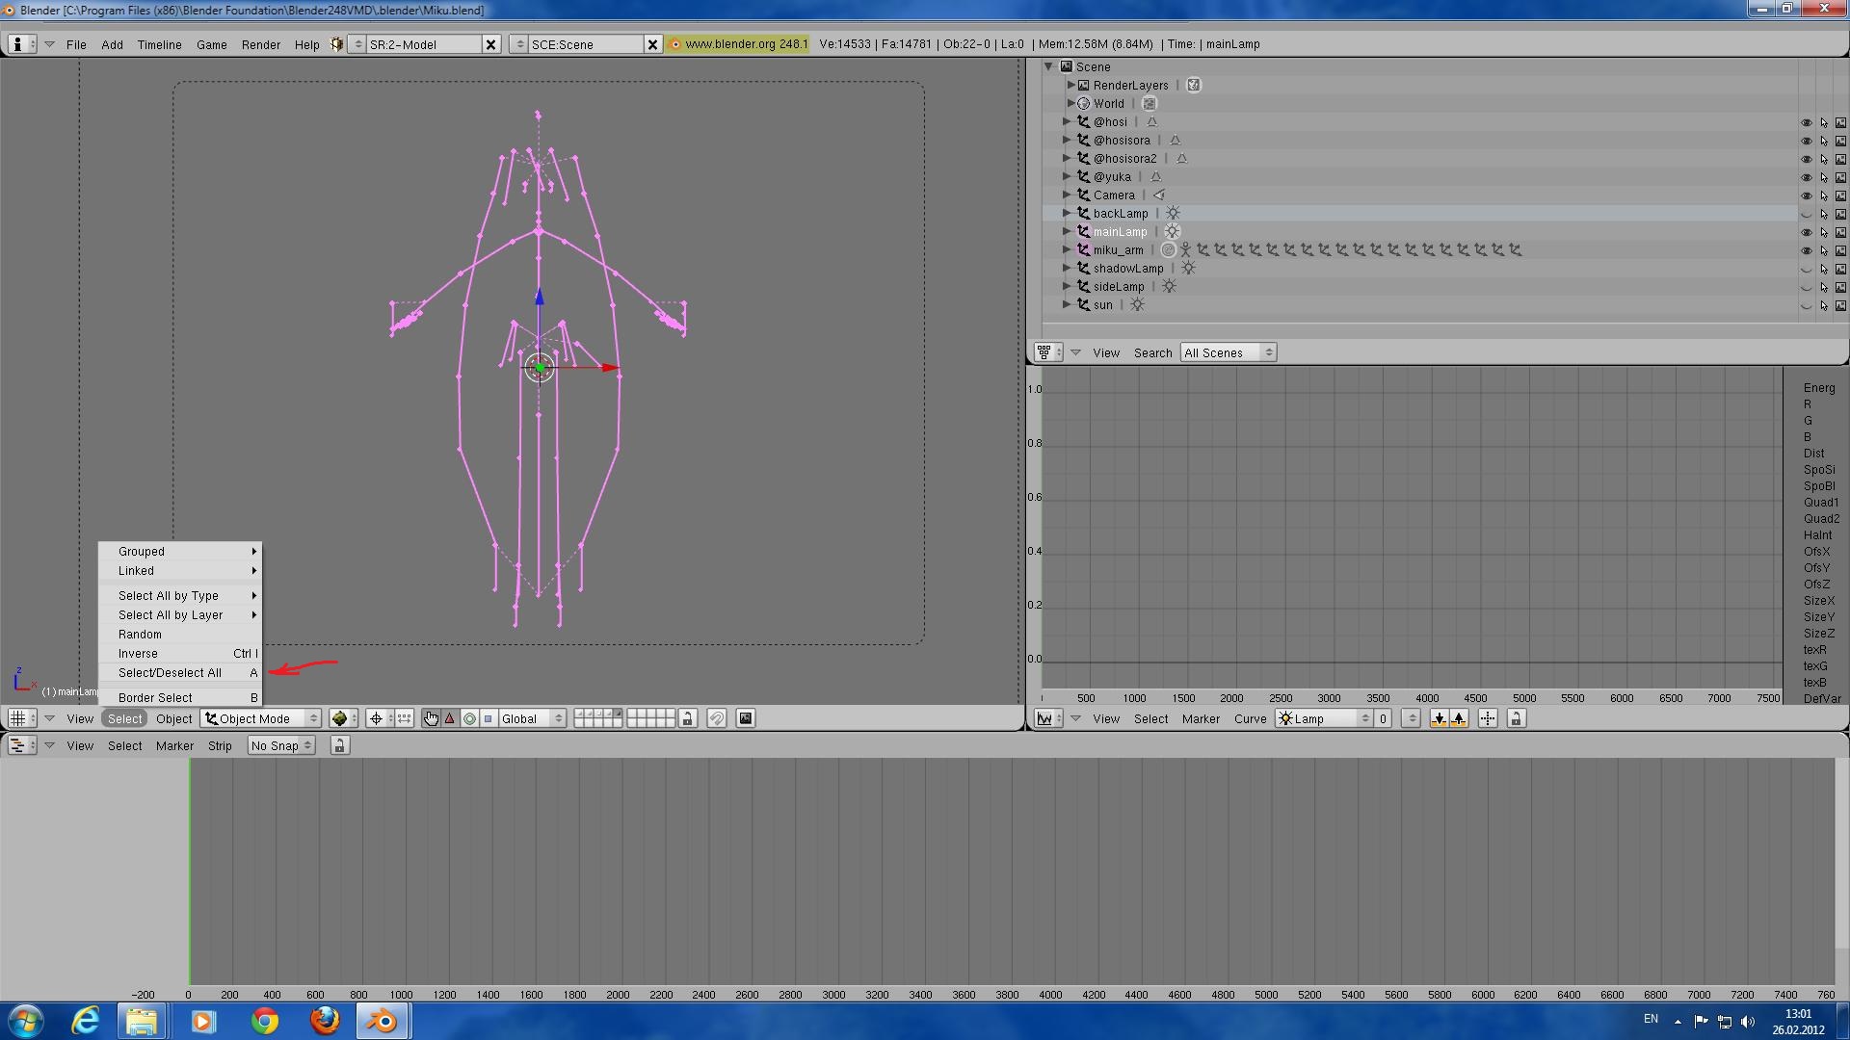Image resolution: width=1850 pixels, height=1040 pixels.
Task: Toggle visibility for backLamp
Action: point(1807,214)
